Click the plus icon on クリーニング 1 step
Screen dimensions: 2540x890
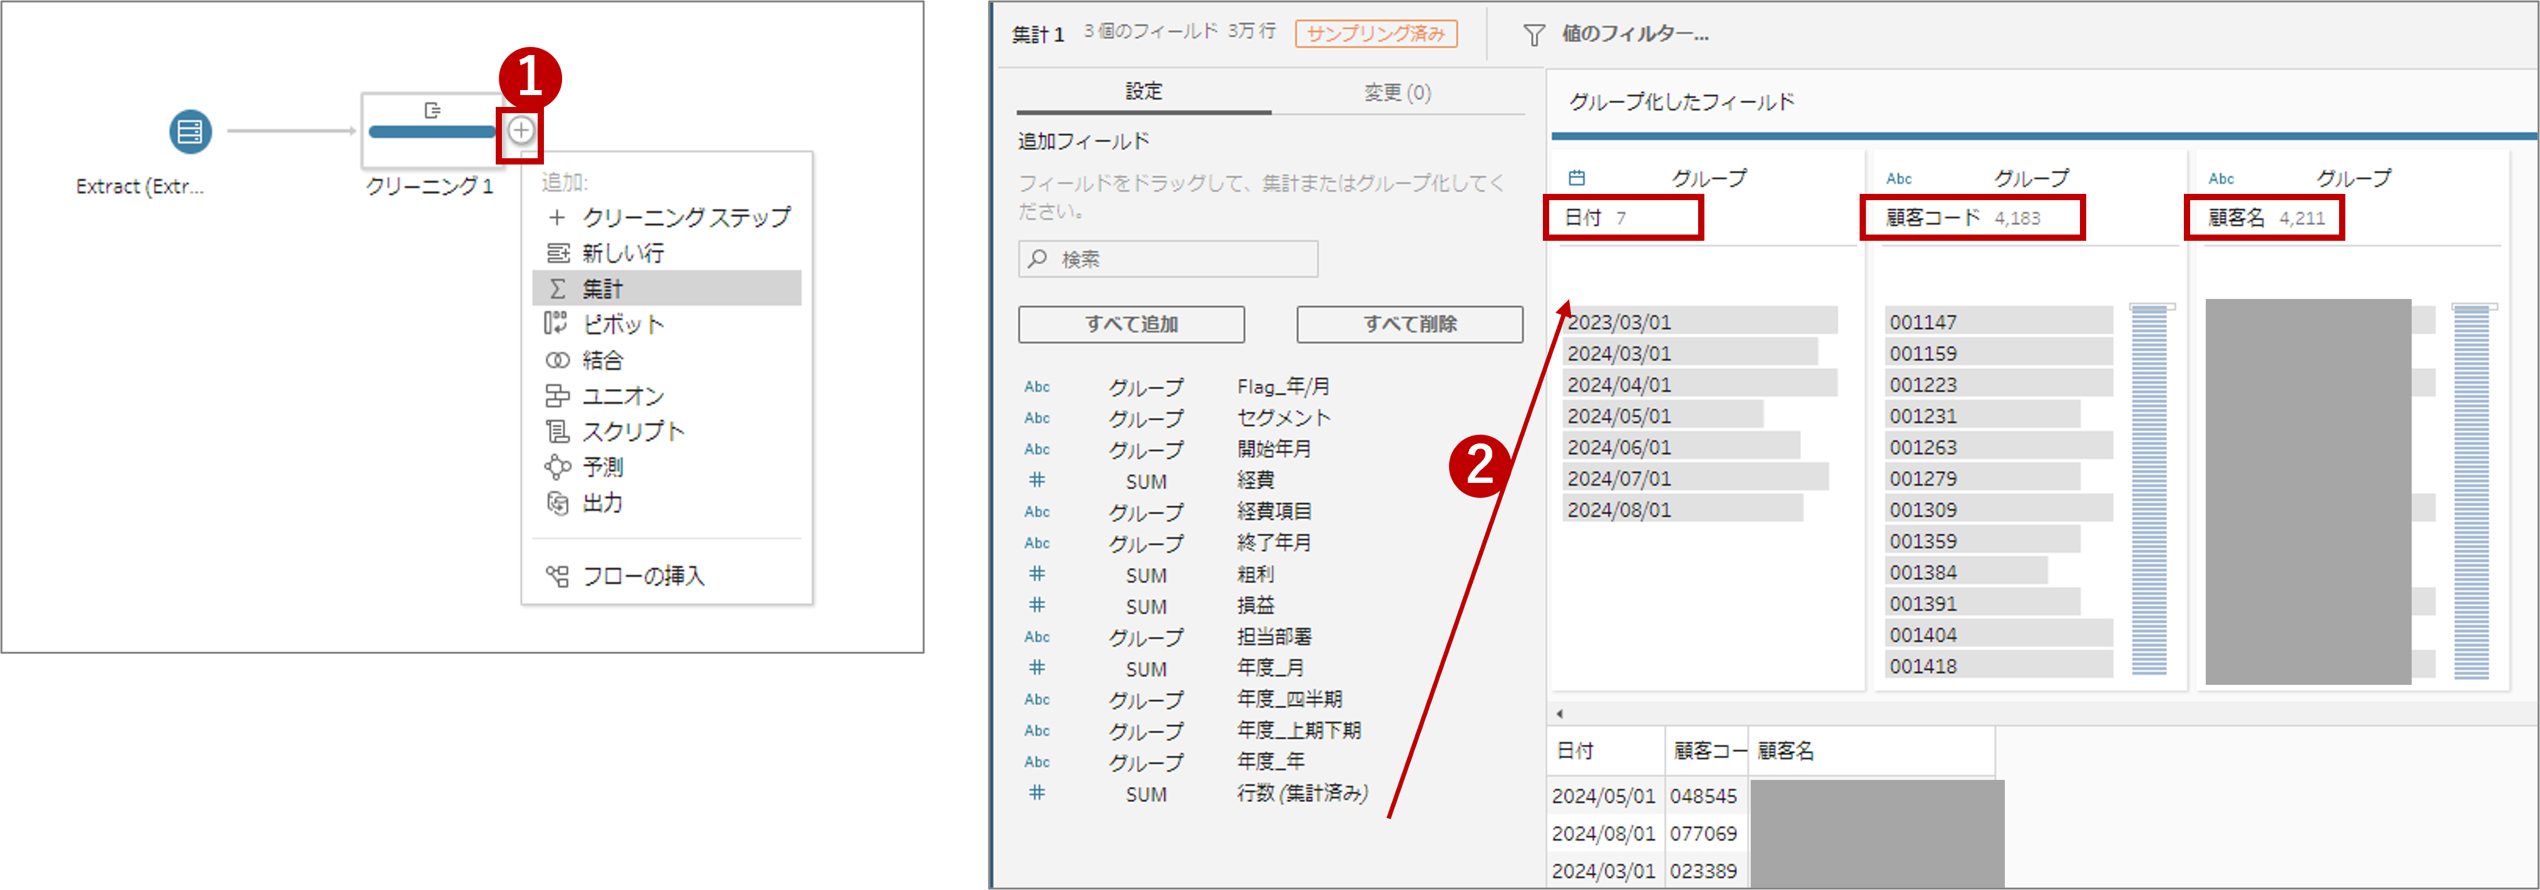tap(521, 130)
